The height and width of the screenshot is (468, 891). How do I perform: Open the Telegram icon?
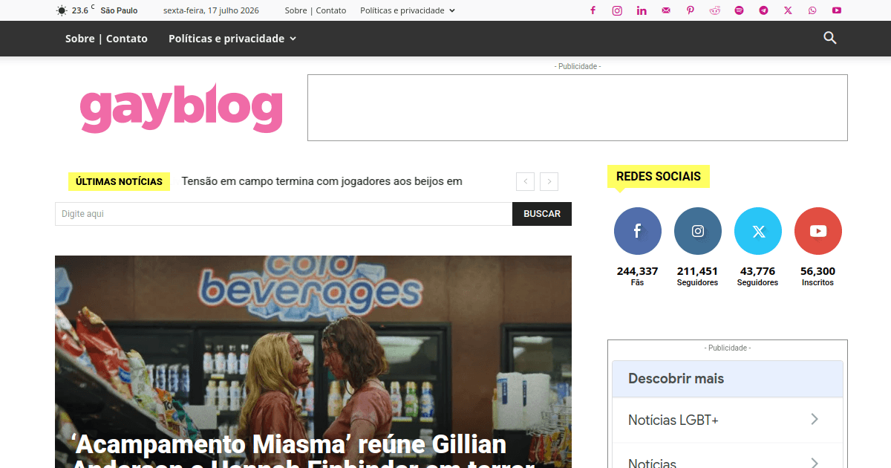[x=763, y=10]
